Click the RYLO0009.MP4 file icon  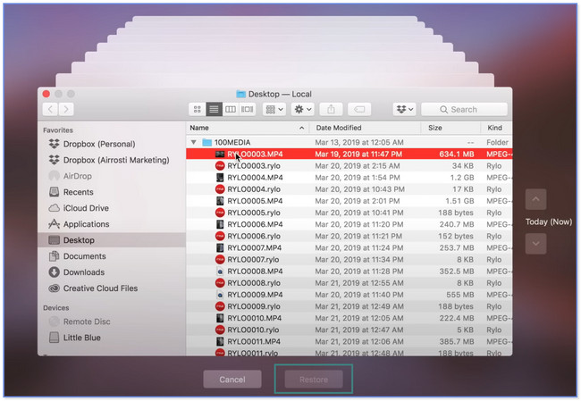220,295
